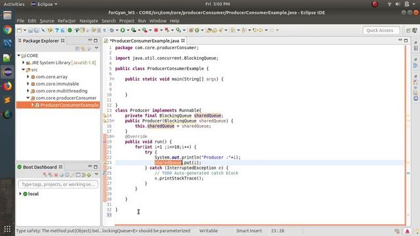420x236 pixels.
Task: Click the Collapse All icon in Package Explorer
Action: click(77, 49)
